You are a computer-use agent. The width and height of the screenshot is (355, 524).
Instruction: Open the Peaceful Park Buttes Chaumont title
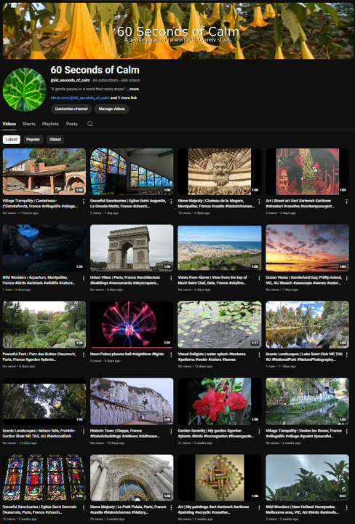tap(39, 357)
